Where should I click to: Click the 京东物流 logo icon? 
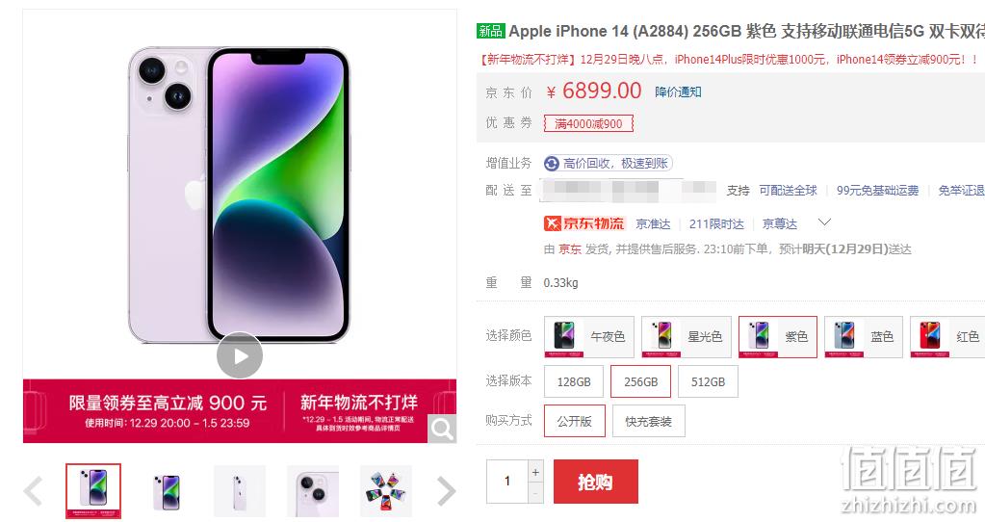584,223
